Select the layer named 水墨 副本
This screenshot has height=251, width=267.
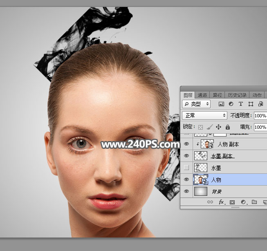222,156
